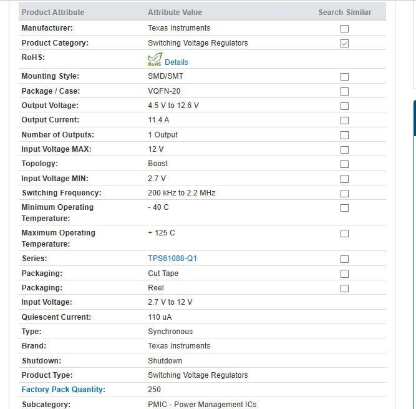Check the Output Voltage checkbox

tap(344, 106)
